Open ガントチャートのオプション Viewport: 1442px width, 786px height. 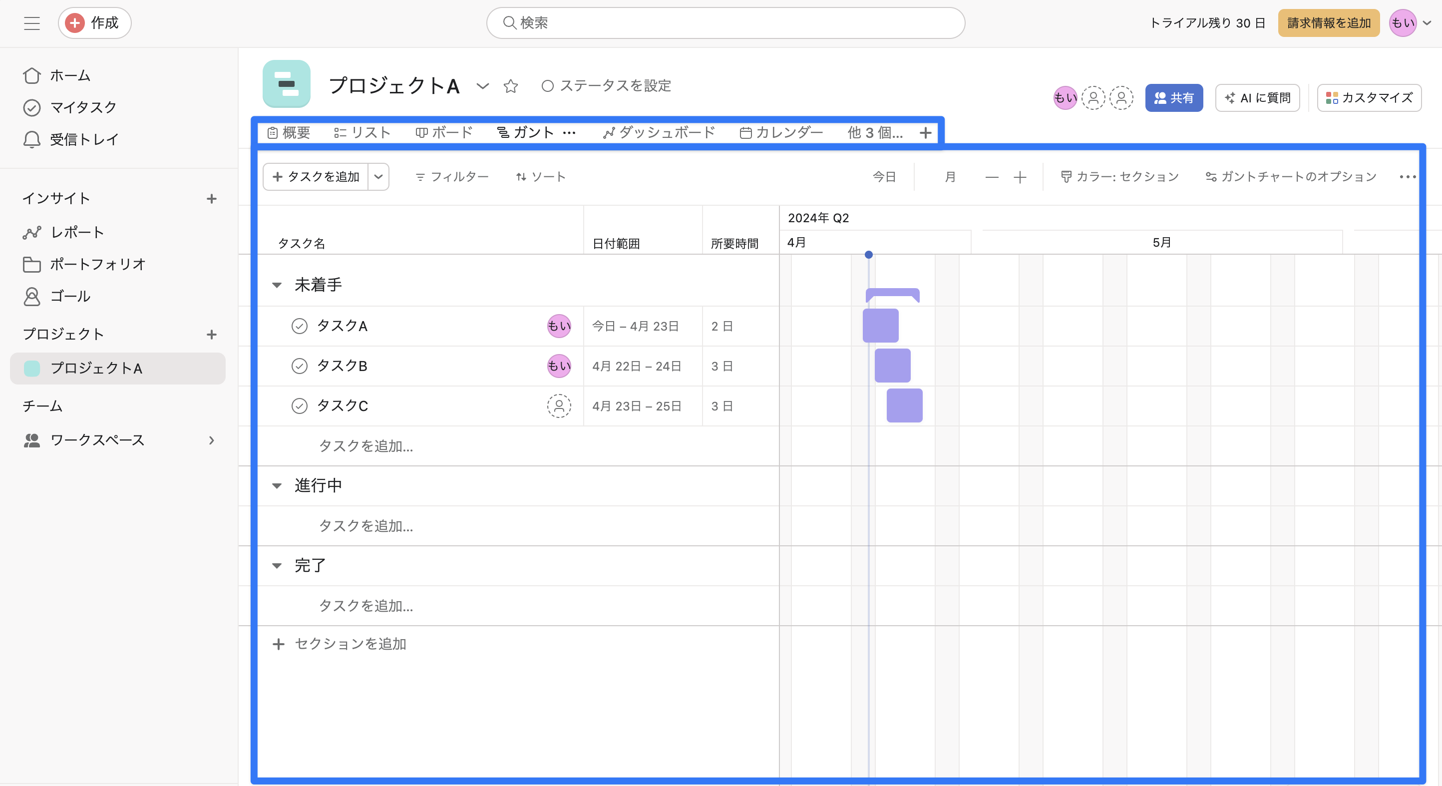1291,177
